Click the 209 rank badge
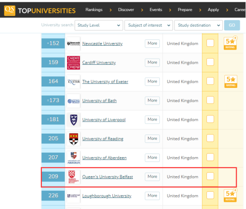 (x=53, y=177)
